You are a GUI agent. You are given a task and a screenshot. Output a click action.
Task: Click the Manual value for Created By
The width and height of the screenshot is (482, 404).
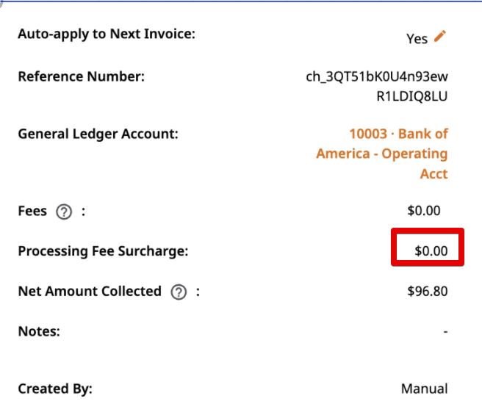point(425,389)
